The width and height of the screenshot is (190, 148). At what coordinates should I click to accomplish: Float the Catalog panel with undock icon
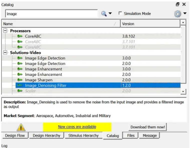178,4
